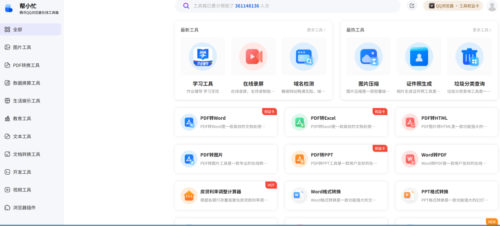Open the 垃圾分类查询 icon
500x226 pixels.
pyautogui.click(x=469, y=56)
